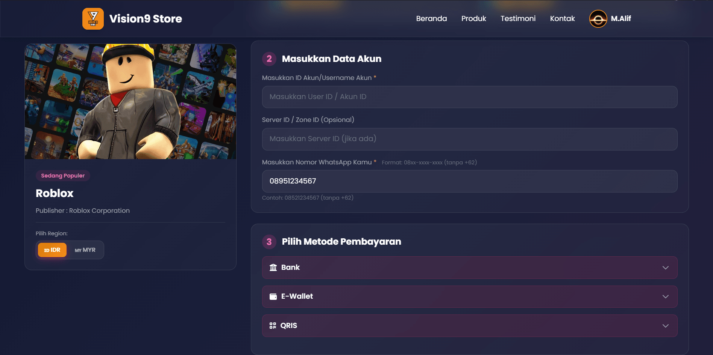Expand the Bank payment chevron
Viewport: 713px width, 355px height.
click(666, 268)
